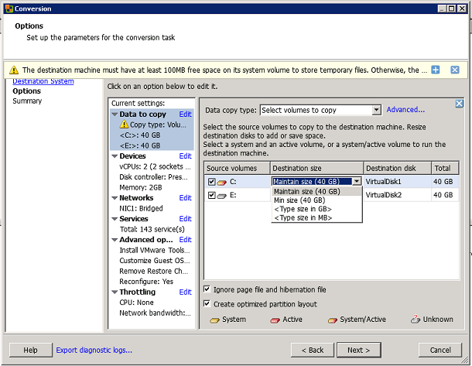This screenshot has width=472, height=366.
Task: Select the Summary step in sidebar
Action: [x=27, y=101]
